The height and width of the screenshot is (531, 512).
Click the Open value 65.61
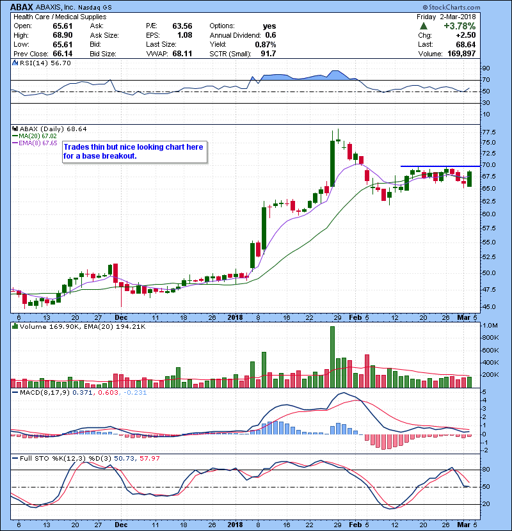coord(63,26)
